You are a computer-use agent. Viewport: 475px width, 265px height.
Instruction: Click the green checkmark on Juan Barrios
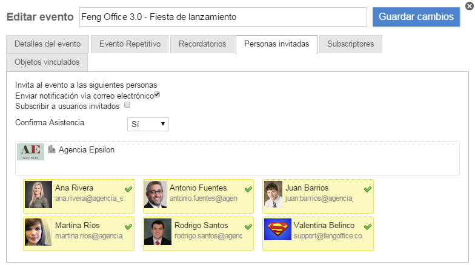[367, 189]
